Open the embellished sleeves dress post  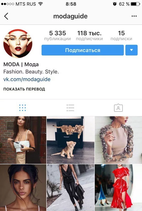tap(118, 140)
